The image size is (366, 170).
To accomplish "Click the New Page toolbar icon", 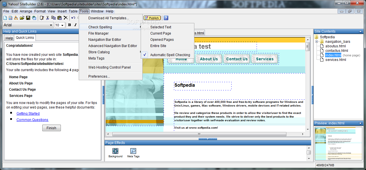I will tap(5, 18).
